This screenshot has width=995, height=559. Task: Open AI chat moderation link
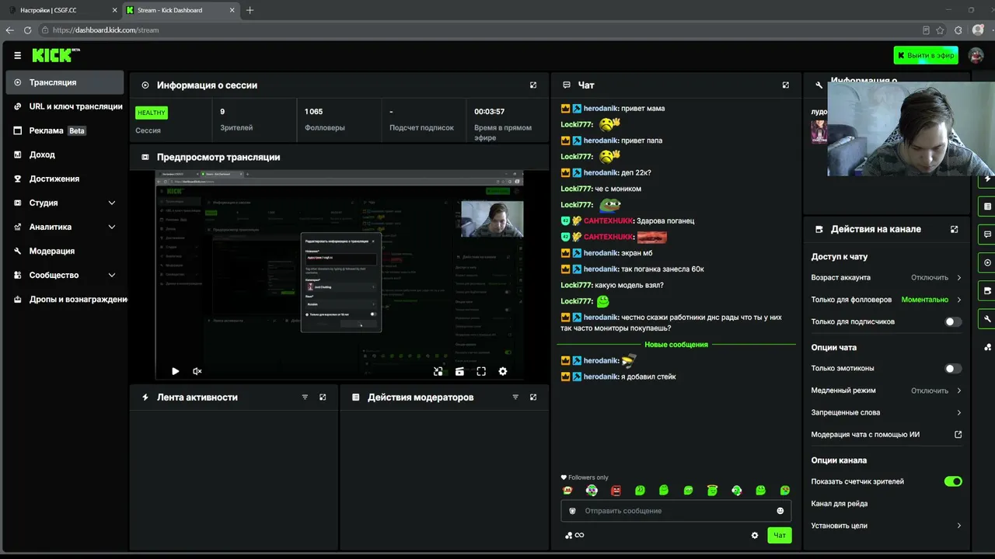point(886,435)
